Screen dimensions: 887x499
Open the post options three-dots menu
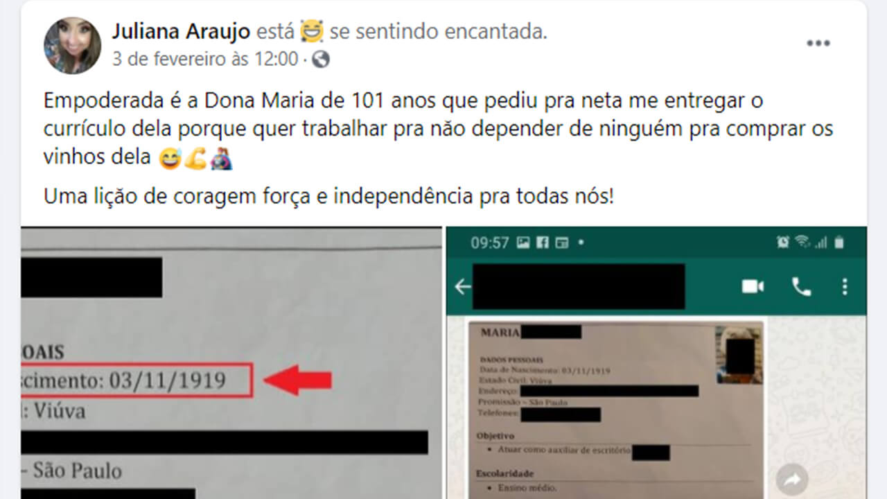coord(818,43)
